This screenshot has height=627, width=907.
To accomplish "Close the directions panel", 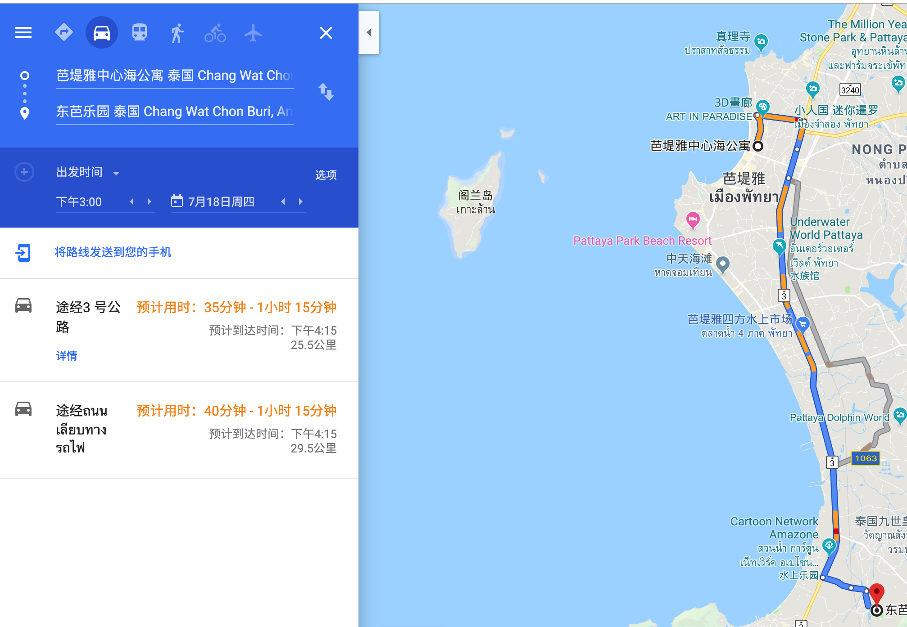I will click(326, 33).
